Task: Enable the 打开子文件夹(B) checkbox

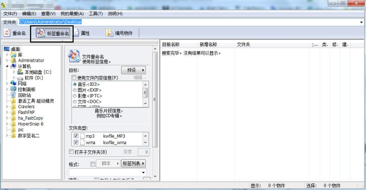Action: point(71,152)
